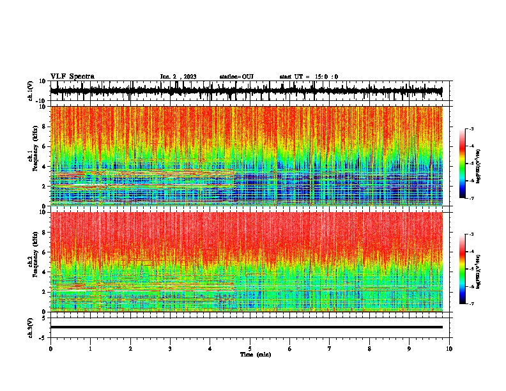Click time-axis tick label "9"
This screenshot has height=391, width=506.
[x=409, y=349]
